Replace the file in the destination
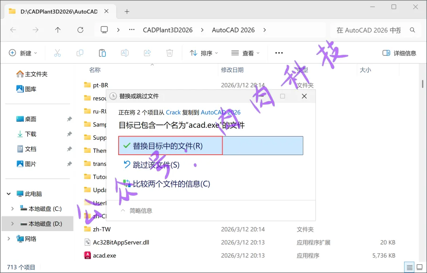This screenshot has width=427, height=273. click(x=210, y=146)
